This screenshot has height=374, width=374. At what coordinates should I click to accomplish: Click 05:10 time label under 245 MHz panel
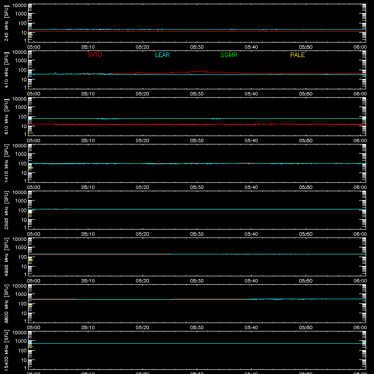click(88, 47)
